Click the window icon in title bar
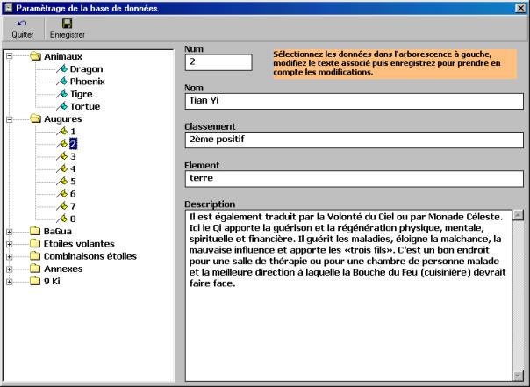 [8, 8]
